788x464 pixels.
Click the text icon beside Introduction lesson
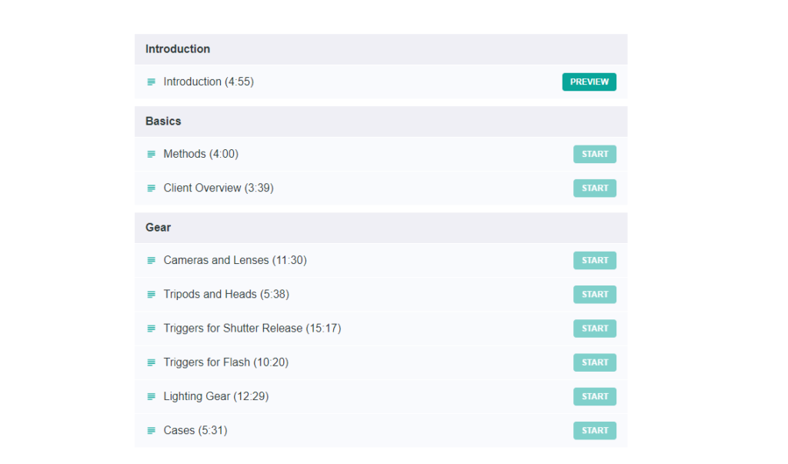coord(152,82)
